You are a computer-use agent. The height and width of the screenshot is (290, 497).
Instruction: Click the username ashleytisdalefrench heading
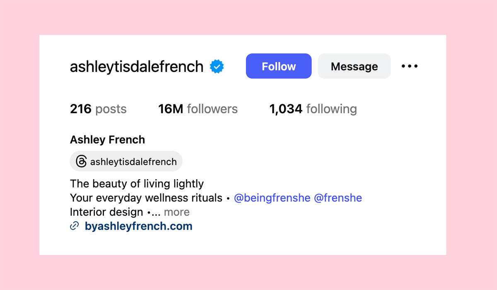(x=136, y=66)
